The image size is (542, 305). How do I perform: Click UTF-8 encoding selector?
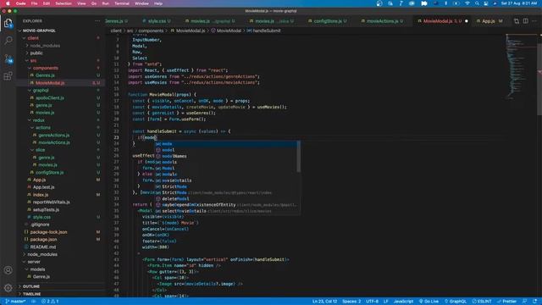click(372, 302)
